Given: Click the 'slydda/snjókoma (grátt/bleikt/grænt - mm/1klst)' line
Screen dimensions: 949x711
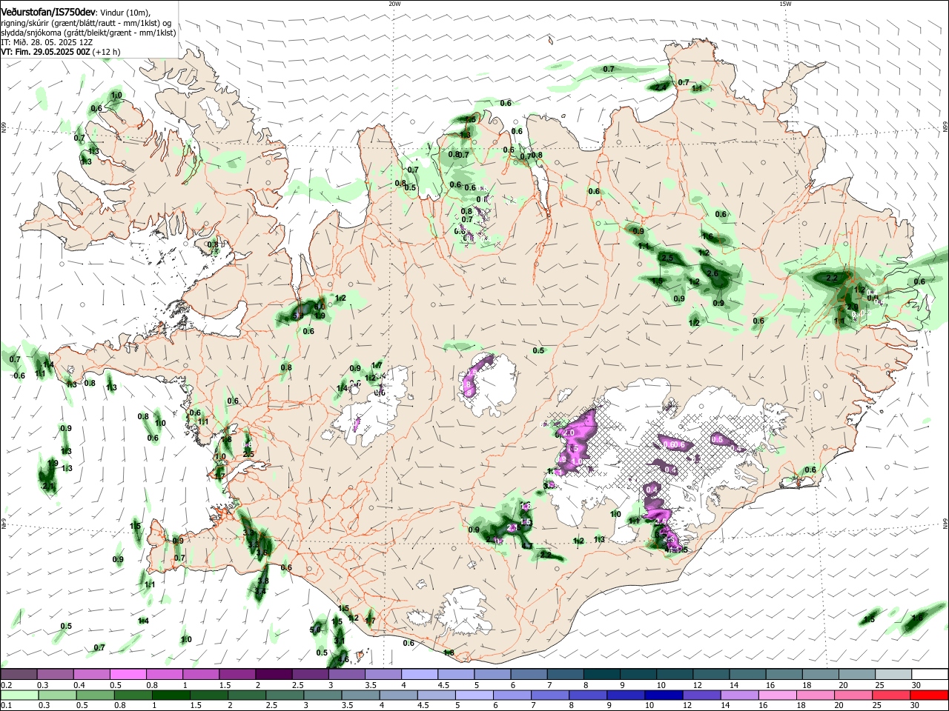Looking at the screenshot, I should [x=88, y=33].
